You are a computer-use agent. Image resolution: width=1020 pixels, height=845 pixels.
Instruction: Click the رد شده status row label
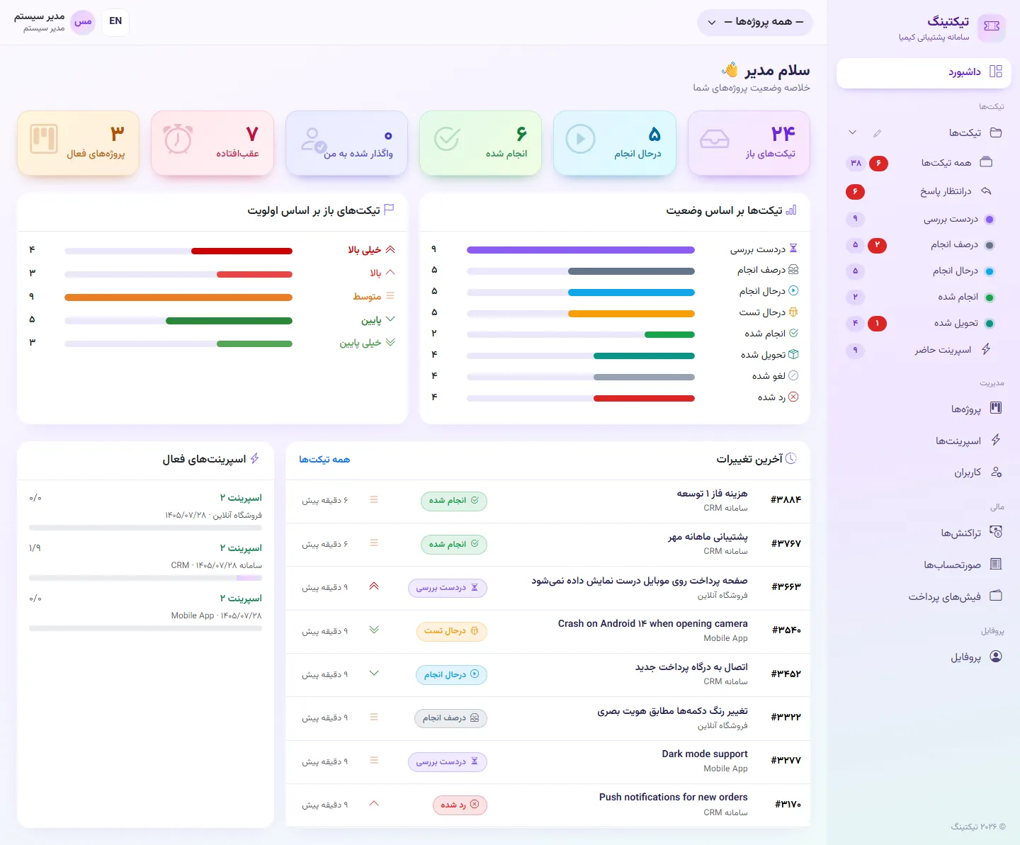point(771,397)
